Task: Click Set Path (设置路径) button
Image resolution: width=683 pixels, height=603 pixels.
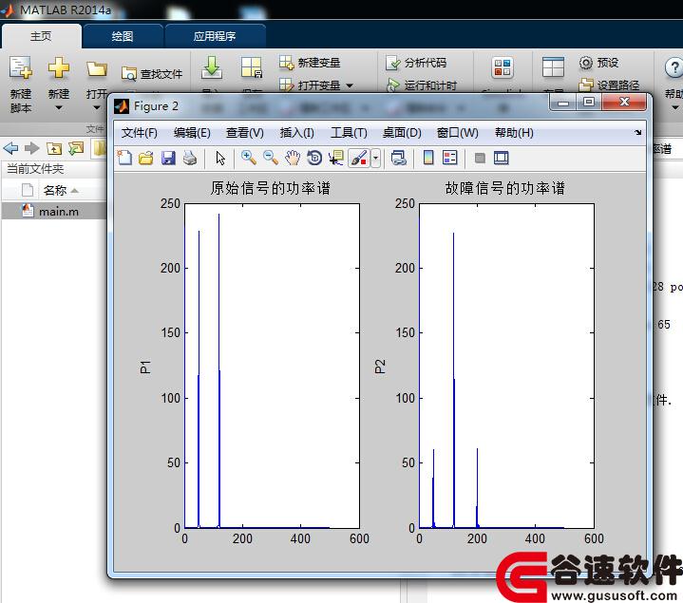Action: pos(609,85)
